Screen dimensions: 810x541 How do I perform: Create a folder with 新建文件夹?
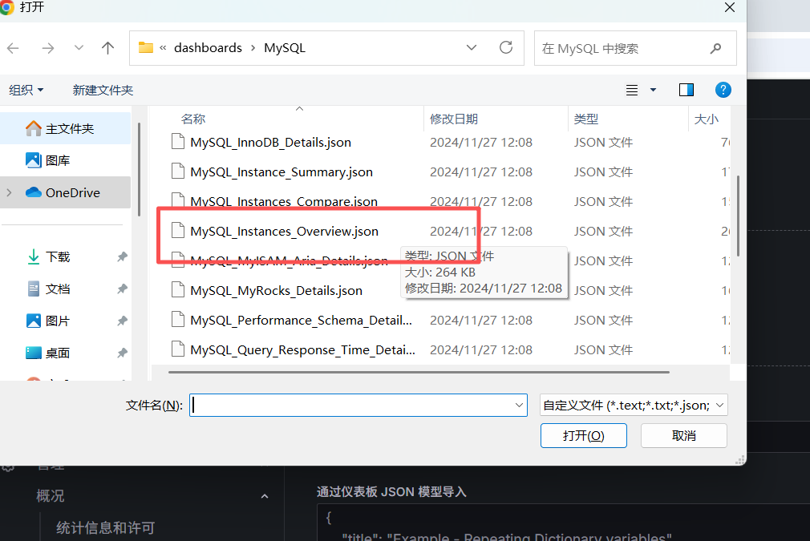(103, 90)
